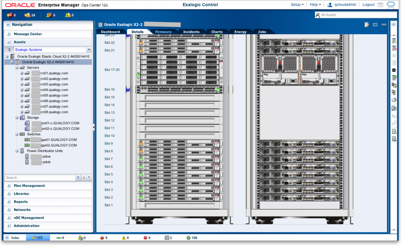This screenshot has height=247, width=403.
Task: Switch to the Dashboard tab
Action: (x=110, y=32)
